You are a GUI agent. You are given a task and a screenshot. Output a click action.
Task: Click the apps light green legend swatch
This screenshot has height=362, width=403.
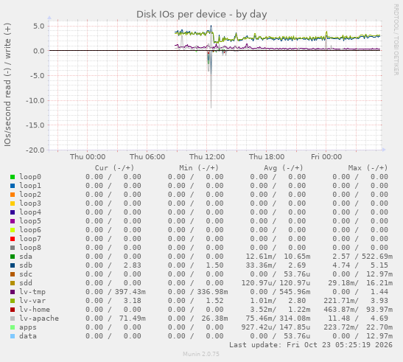coord(13,327)
